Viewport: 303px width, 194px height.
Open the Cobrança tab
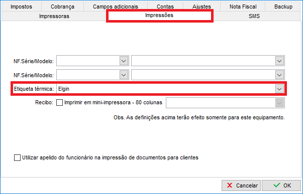pyautogui.click(x=62, y=7)
